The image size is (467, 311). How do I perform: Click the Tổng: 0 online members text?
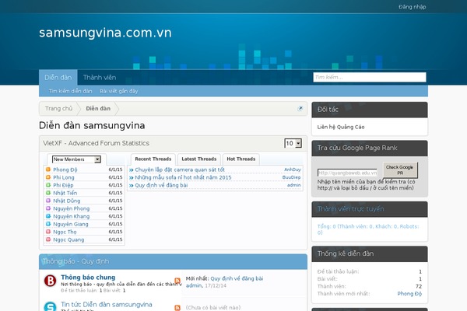click(368, 229)
